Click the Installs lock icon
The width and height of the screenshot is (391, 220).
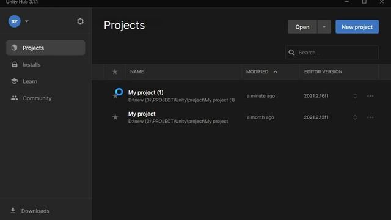pyautogui.click(x=15, y=65)
